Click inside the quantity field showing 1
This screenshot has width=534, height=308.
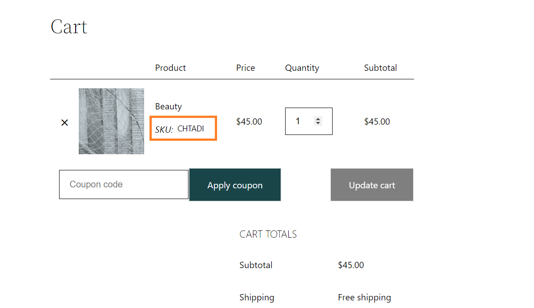(309, 121)
